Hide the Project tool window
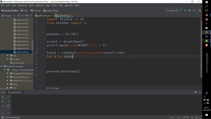 [31, 16]
